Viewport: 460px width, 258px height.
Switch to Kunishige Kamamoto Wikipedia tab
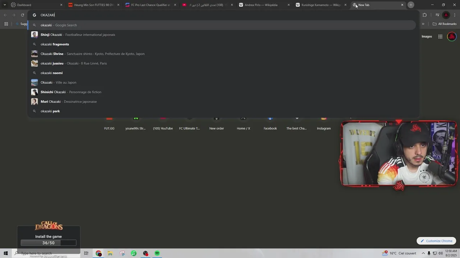321,5
